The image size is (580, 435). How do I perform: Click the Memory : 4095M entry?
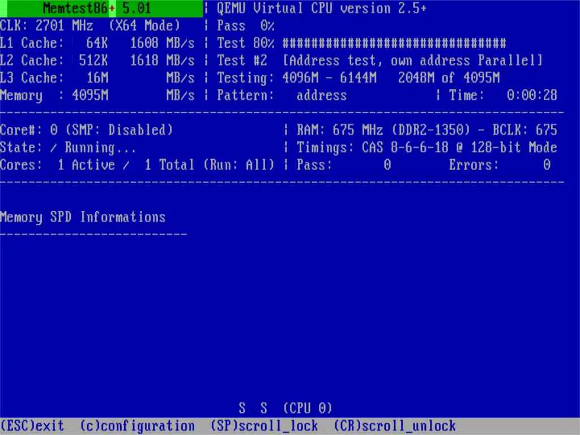point(54,95)
